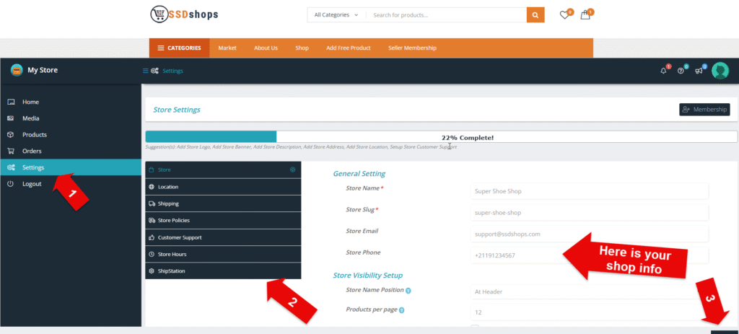Open the shopping cart bag icon

[x=585, y=15]
